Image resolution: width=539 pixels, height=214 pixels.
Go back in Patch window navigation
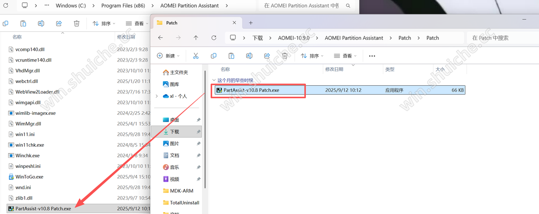160,38
